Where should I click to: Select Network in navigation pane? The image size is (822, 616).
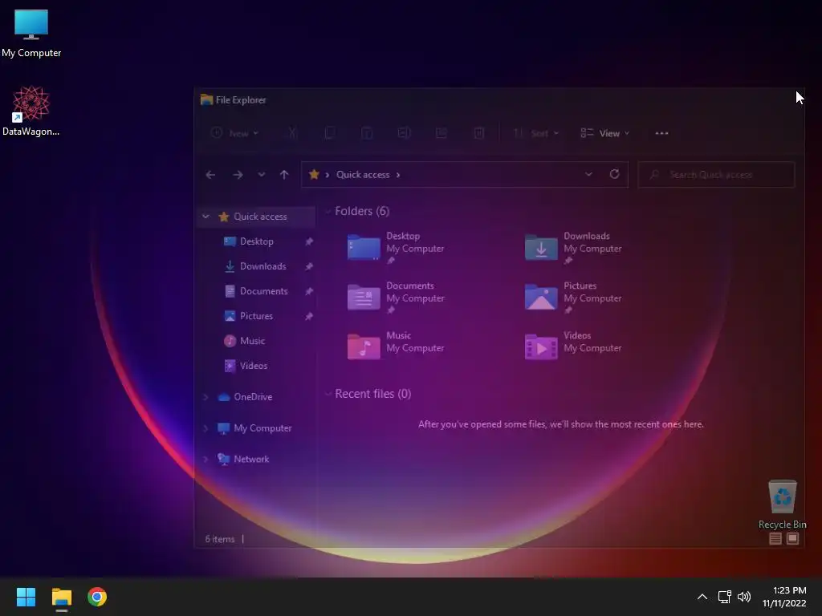click(251, 459)
